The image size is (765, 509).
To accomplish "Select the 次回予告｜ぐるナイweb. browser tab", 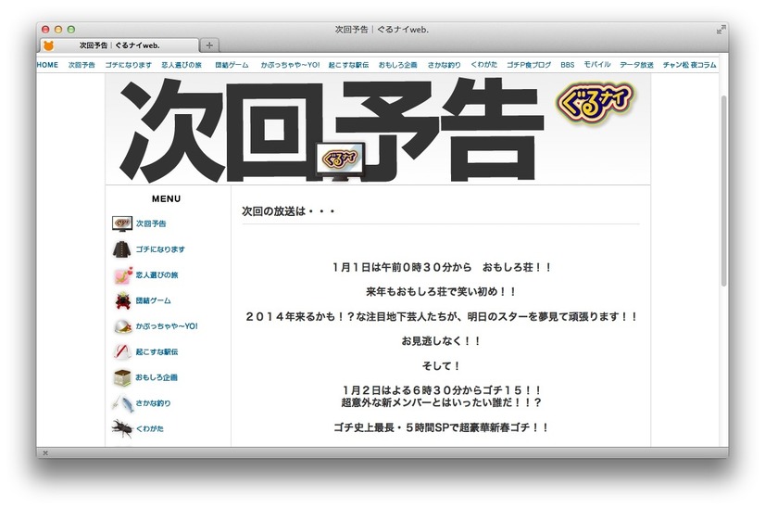I will click(x=120, y=45).
